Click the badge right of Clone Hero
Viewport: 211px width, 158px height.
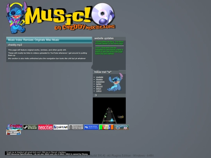pyautogui.click(x=122, y=127)
